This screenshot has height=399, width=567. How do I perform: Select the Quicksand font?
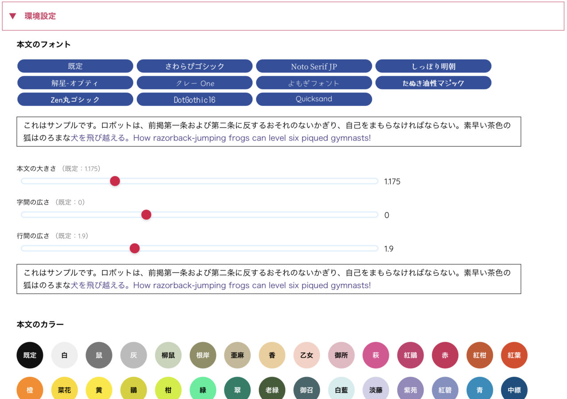[314, 99]
